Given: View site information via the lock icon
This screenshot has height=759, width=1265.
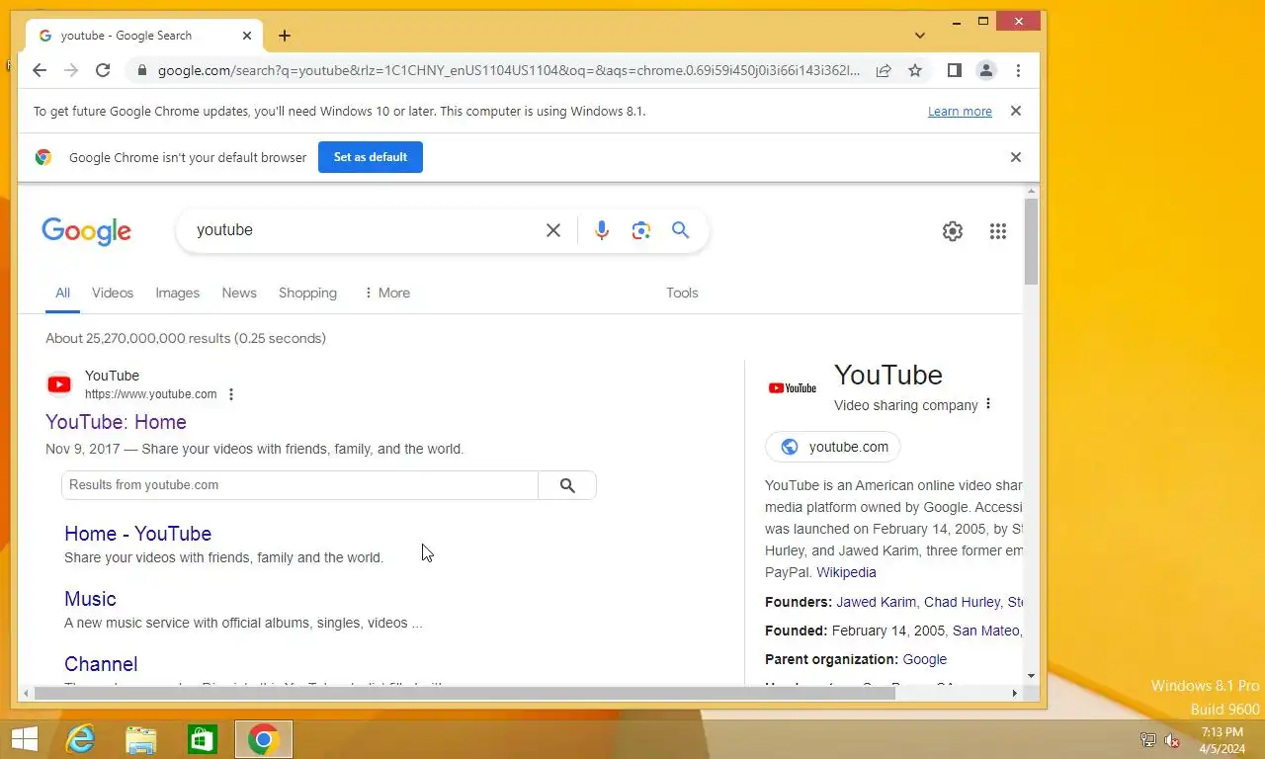Looking at the screenshot, I should pos(142,70).
